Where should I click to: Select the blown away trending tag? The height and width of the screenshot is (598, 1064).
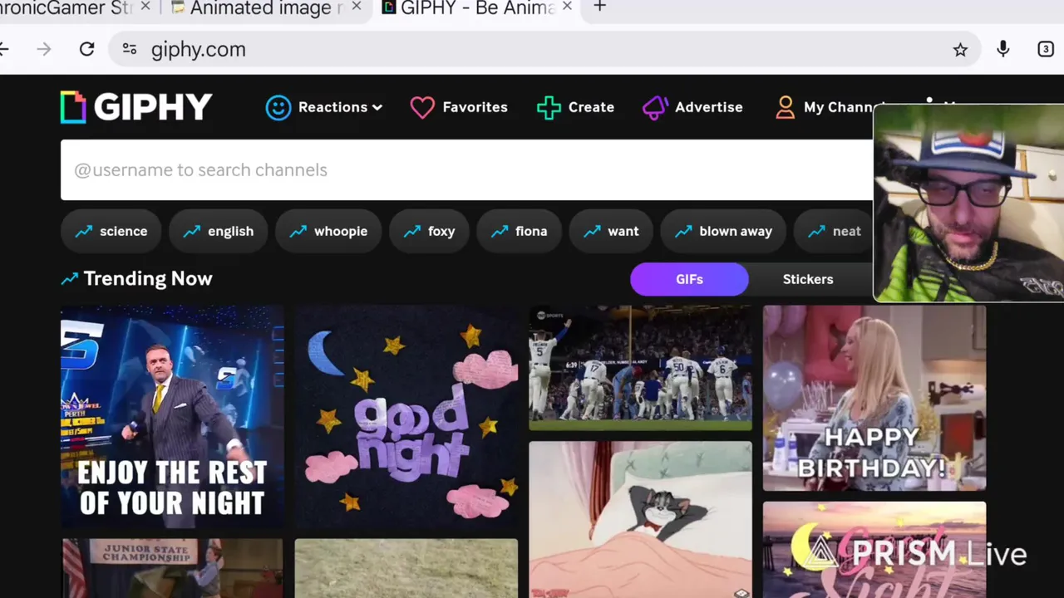[723, 231]
